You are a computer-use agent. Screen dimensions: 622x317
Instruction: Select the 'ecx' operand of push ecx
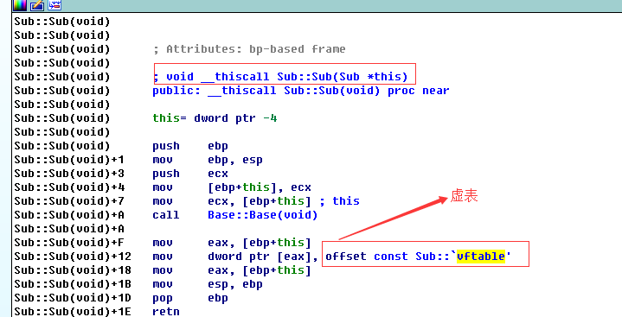pos(218,174)
